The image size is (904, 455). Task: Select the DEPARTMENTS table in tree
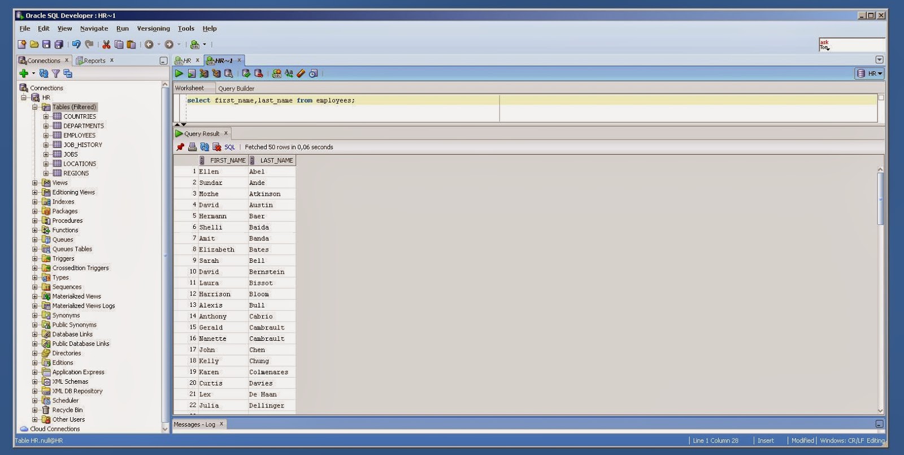(84, 126)
